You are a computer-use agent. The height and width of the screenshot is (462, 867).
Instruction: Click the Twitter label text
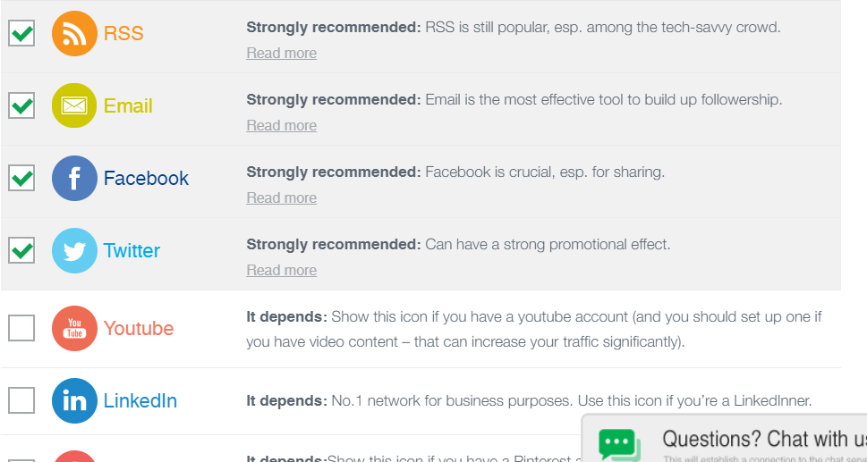(132, 251)
